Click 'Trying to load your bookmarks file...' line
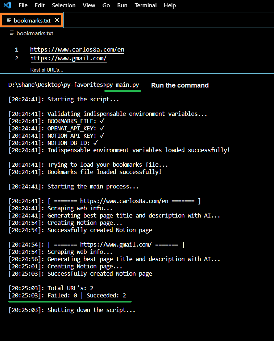Screen dimensions: 274x341 88,165
